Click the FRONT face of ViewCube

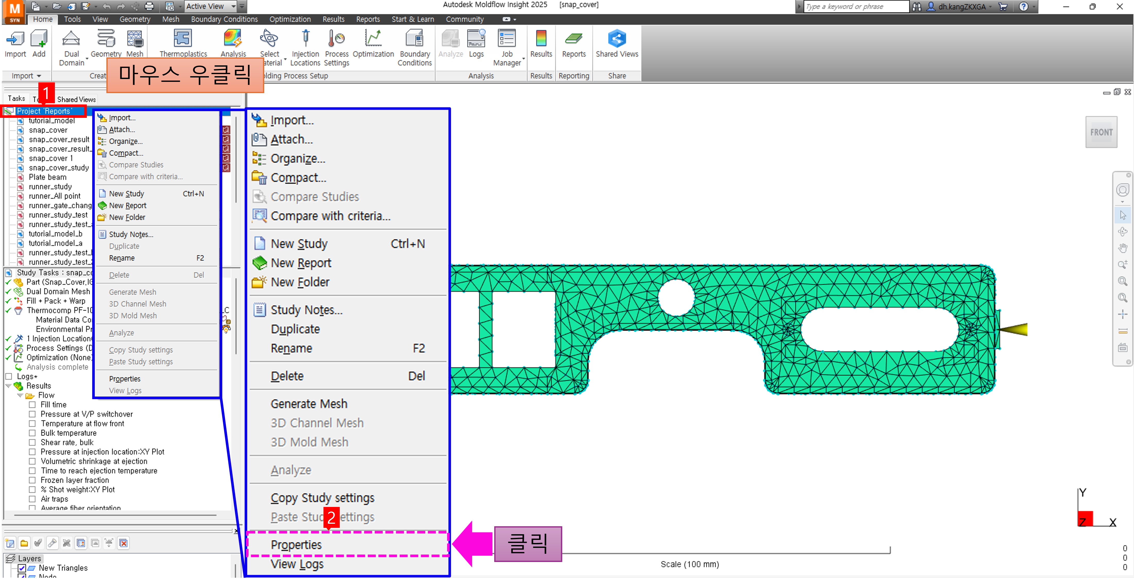click(1101, 132)
